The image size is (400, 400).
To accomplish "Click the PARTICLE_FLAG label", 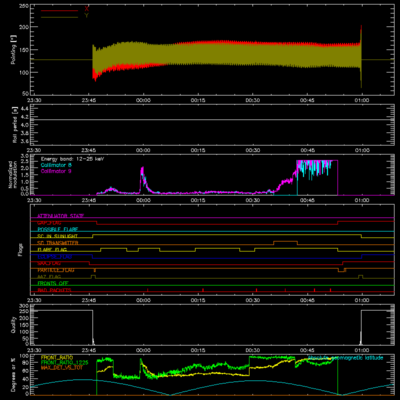I will [x=56, y=270].
